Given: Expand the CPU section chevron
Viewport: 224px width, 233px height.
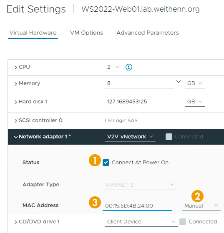Looking at the screenshot, I should click(15, 67).
